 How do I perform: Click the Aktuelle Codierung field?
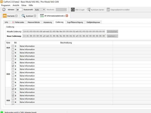64,32
